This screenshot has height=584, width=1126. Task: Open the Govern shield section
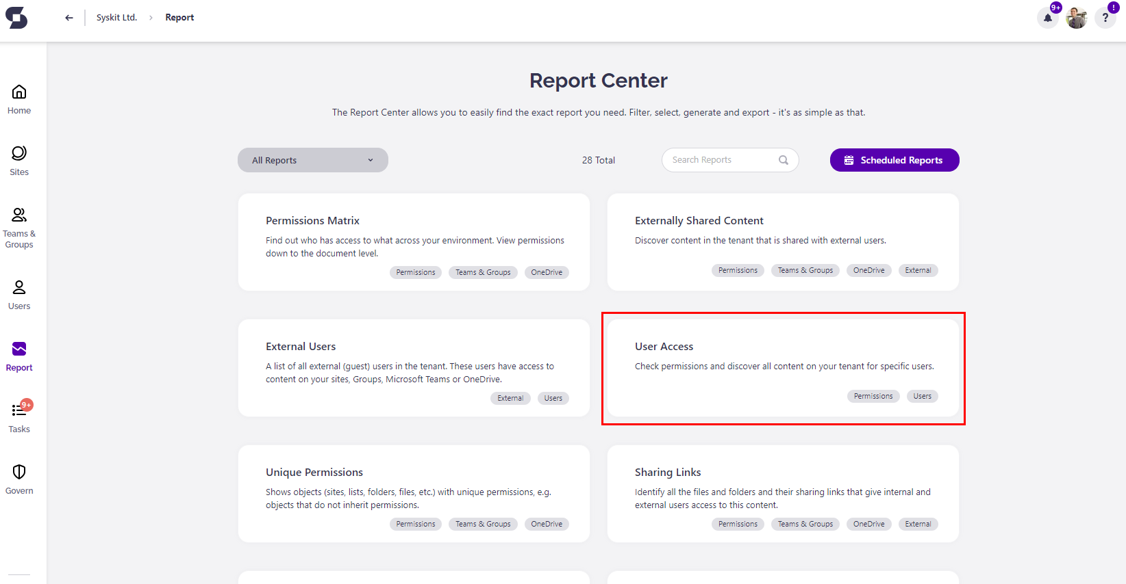pos(19,480)
